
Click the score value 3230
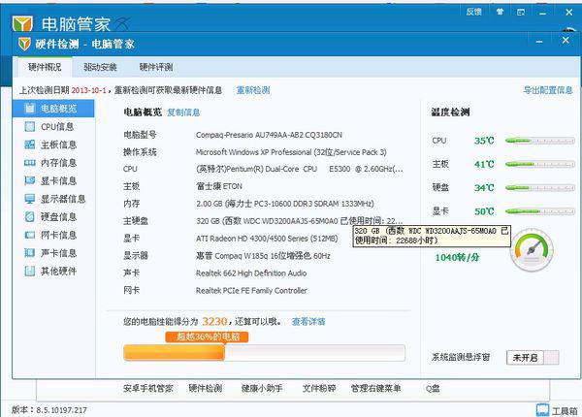(214, 321)
